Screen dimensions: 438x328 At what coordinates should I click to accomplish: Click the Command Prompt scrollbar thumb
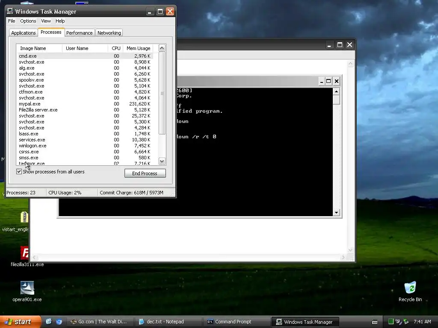(x=337, y=100)
